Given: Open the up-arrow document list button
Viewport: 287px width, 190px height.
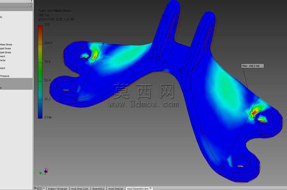Looking at the screenshot, I should pos(44,188).
